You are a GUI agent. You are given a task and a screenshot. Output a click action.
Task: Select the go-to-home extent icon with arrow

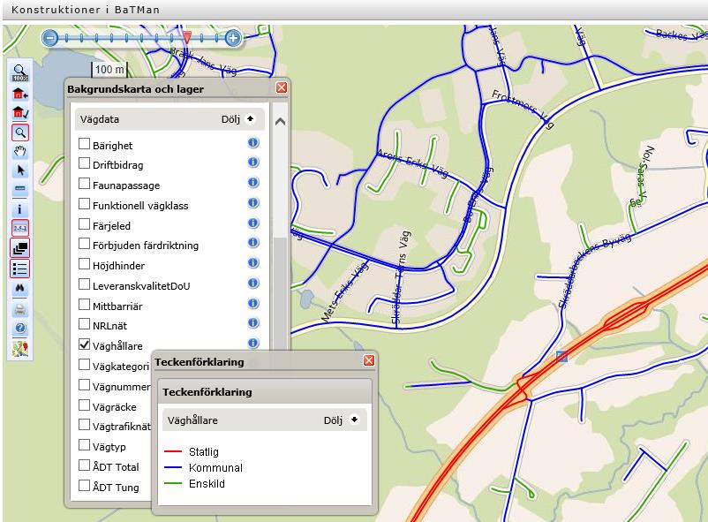click(20, 94)
